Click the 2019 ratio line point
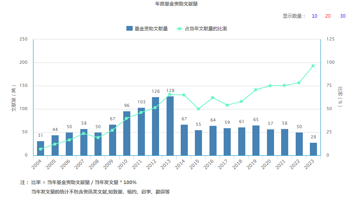Screen dimensions: 352x199 [256, 90]
